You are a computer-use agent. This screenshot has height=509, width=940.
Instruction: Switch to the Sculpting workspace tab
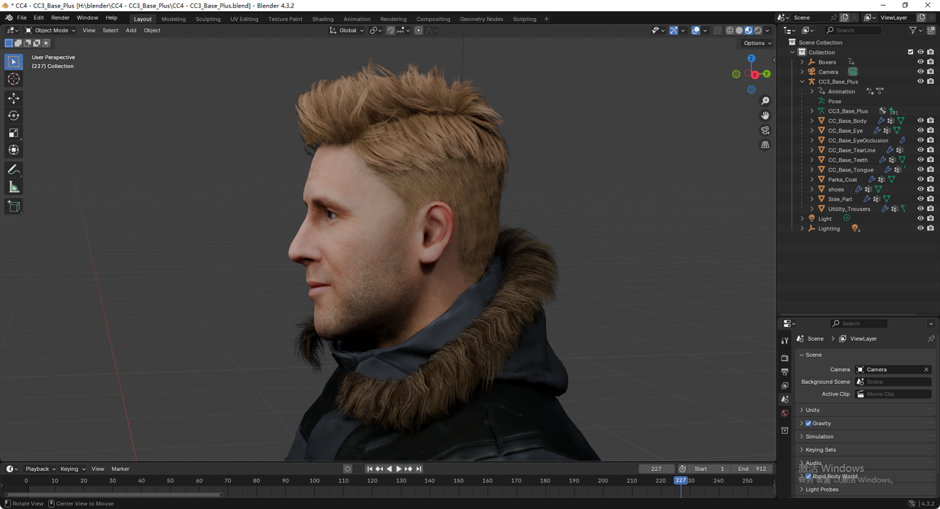coord(208,19)
